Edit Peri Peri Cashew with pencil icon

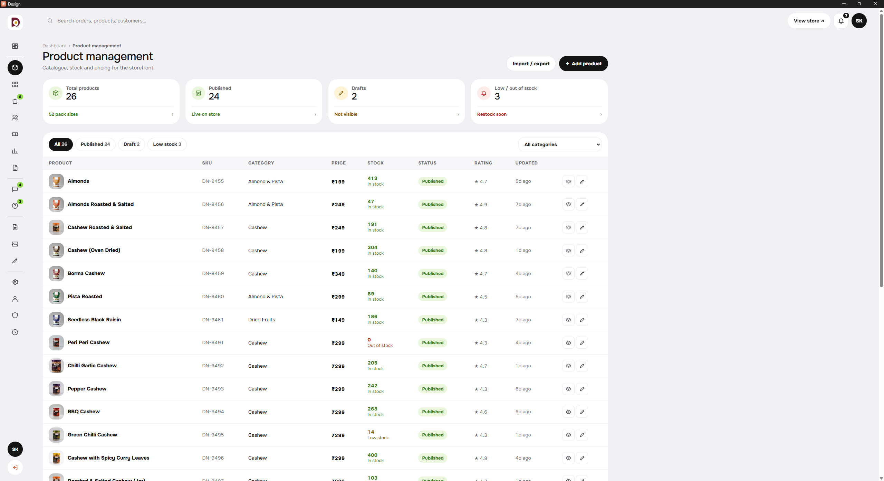coord(582,343)
